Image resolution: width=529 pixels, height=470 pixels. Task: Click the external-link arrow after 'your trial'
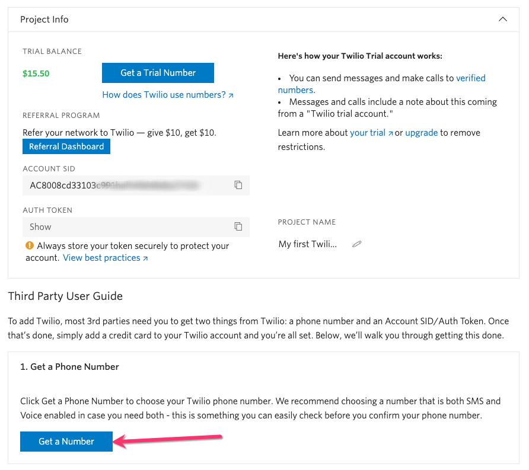[x=390, y=133]
